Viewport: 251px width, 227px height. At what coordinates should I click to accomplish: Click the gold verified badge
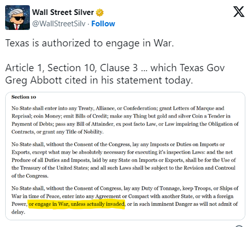[99, 12]
